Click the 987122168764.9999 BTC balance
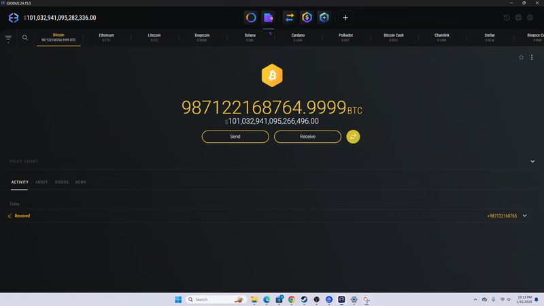 point(271,107)
